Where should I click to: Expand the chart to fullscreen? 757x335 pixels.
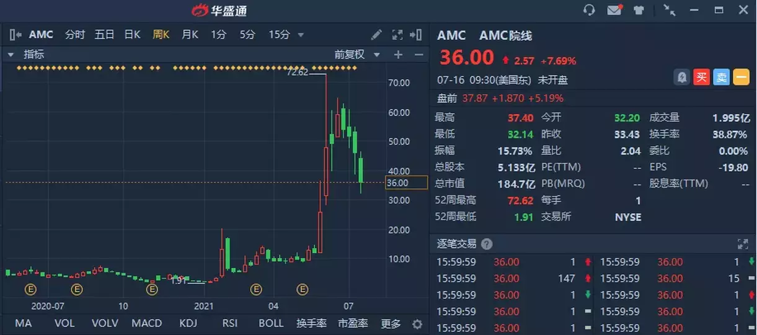click(397, 35)
